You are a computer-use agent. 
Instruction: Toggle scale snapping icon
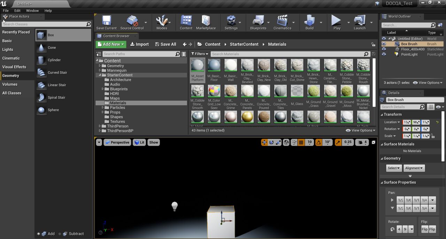pos(338,142)
